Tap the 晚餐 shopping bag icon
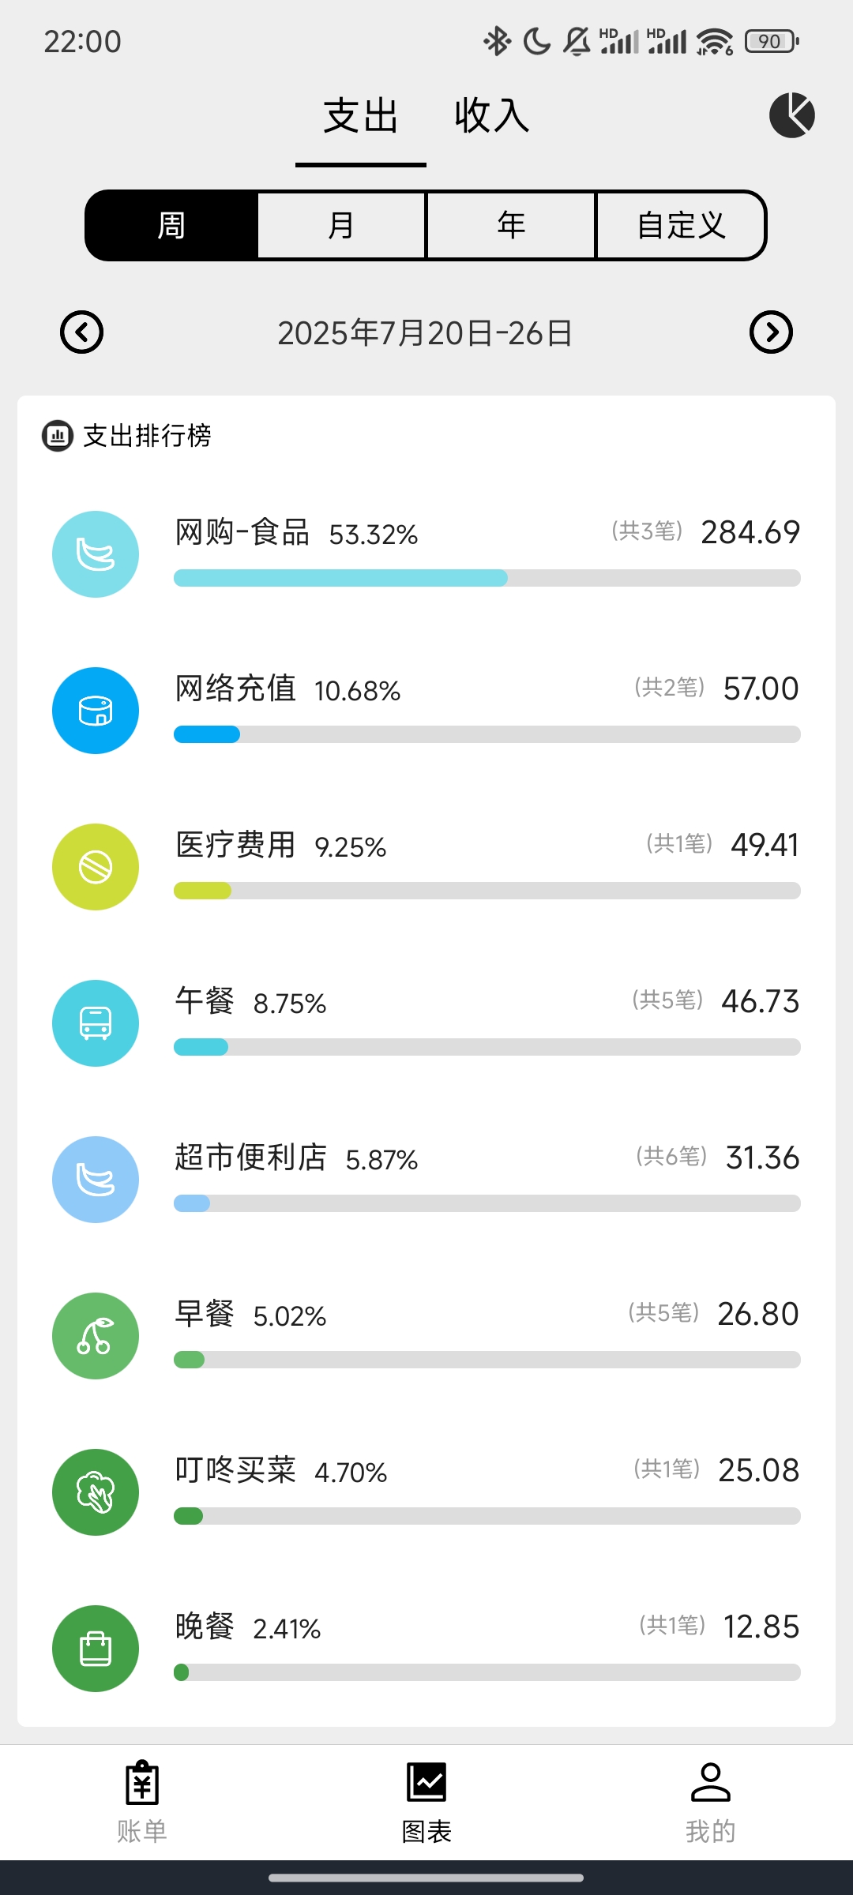Image resolution: width=853 pixels, height=1895 pixels. [x=96, y=1649]
